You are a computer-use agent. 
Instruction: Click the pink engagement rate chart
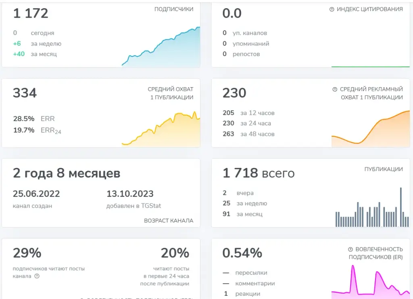(x=371, y=282)
